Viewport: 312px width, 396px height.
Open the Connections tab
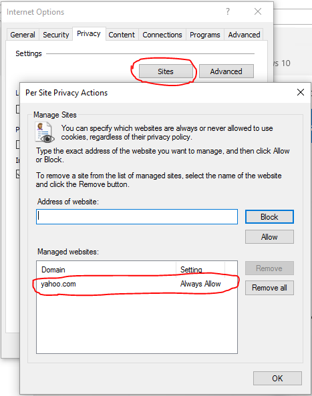tap(162, 35)
